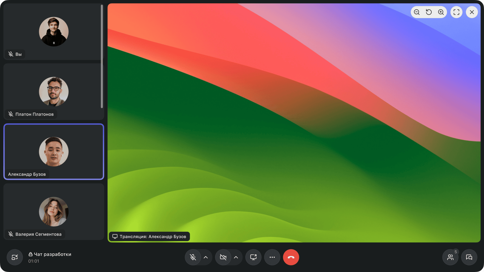484x272 pixels.
Task: Turn on the camera
Action: (x=223, y=257)
